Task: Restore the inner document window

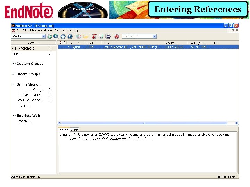Action: pyautogui.click(x=233, y=30)
